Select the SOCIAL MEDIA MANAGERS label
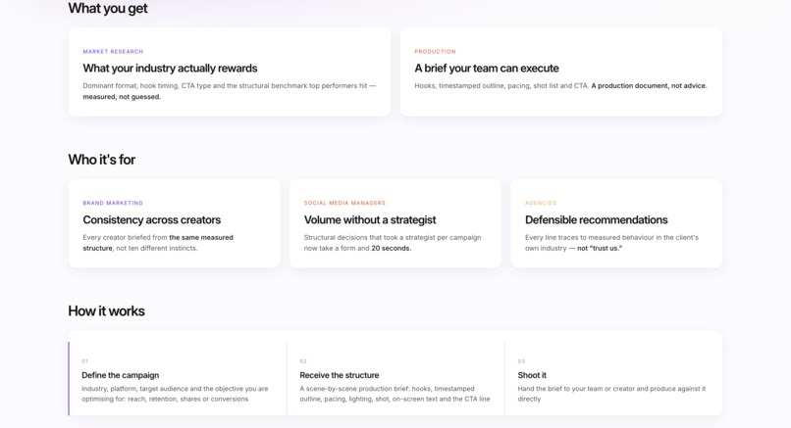This screenshot has height=428, width=791. point(344,203)
